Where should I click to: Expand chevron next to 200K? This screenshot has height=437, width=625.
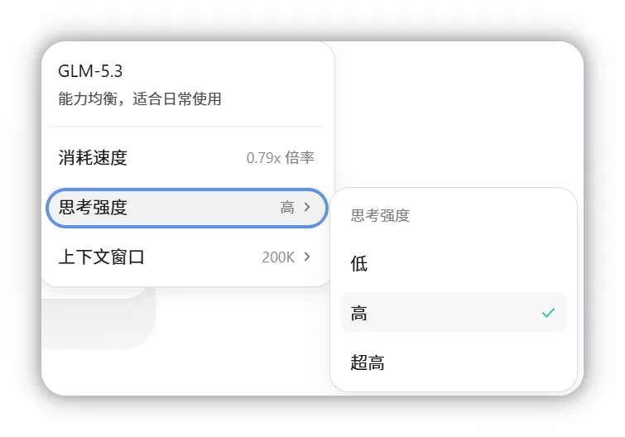point(307,257)
